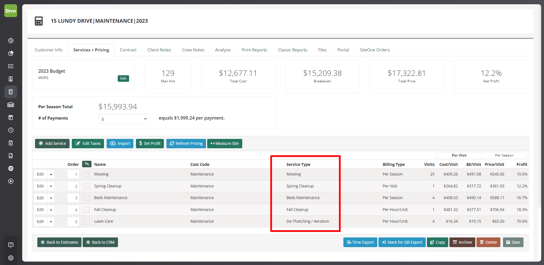Check the Spring Cleanup row checkbox
Screen dimensions: 544x265
(86, 186)
